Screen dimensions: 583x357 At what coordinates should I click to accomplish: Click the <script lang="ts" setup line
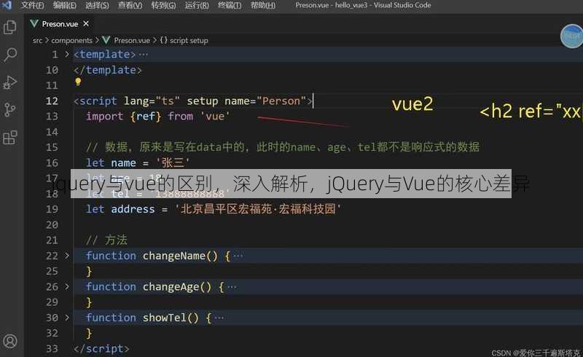tap(193, 101)
